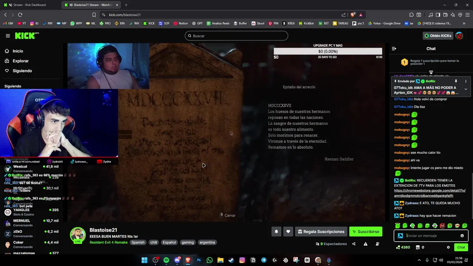Click the KICK logo in header
The image size is (473, 266).
[x=27, y=35]
